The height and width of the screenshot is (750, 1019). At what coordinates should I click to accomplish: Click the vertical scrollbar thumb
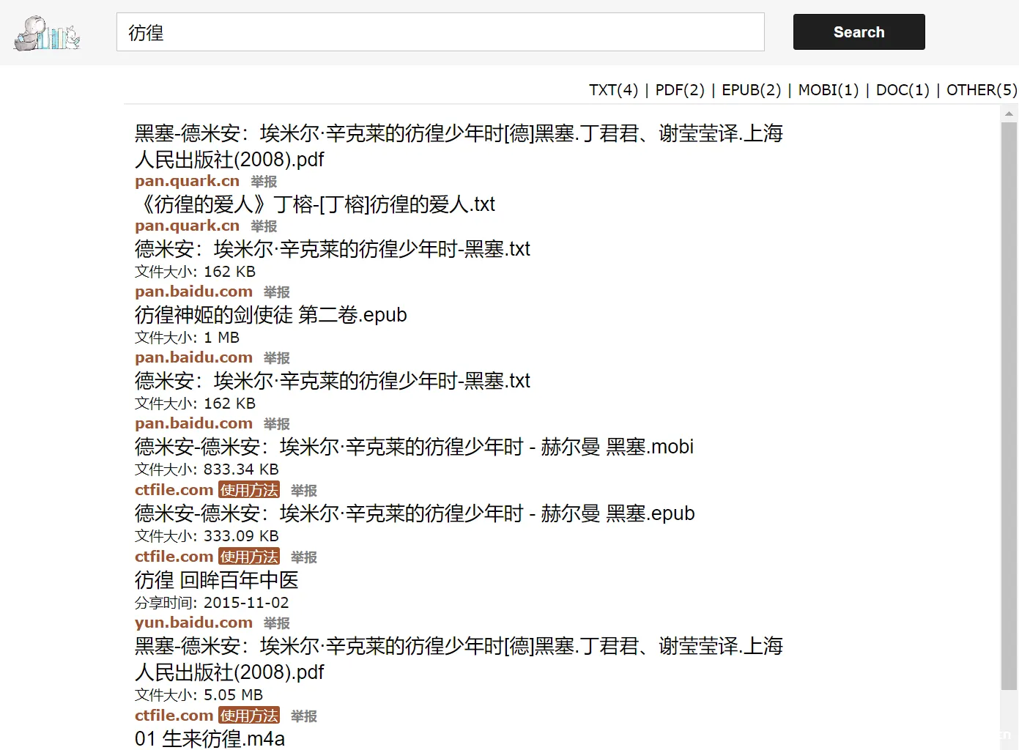coord(1009,403)
